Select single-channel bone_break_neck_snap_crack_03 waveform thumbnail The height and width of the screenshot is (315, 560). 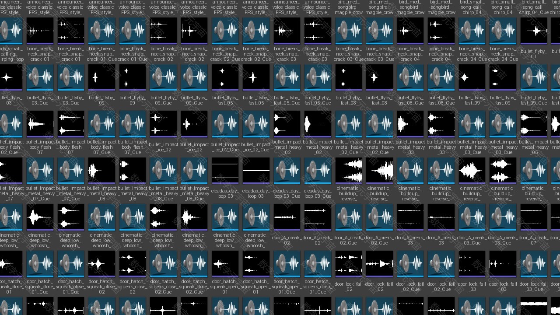point(287,31)
